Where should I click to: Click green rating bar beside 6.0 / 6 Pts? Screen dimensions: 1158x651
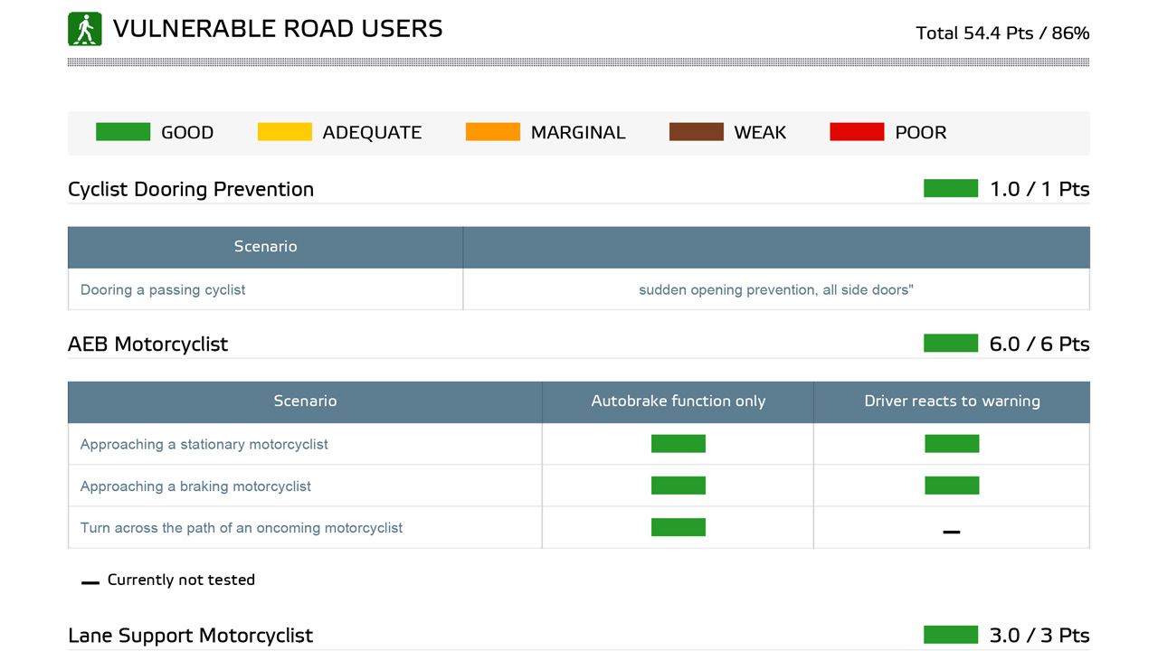950,343
